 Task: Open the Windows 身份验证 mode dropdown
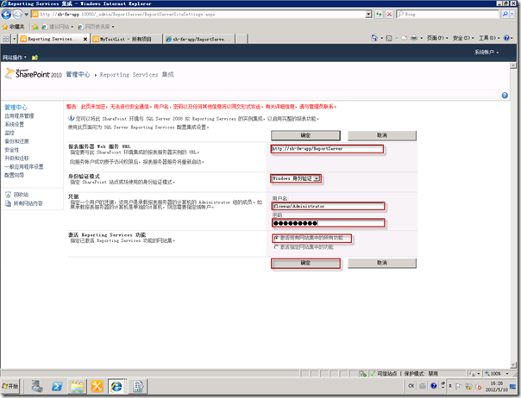pos(296,178)
